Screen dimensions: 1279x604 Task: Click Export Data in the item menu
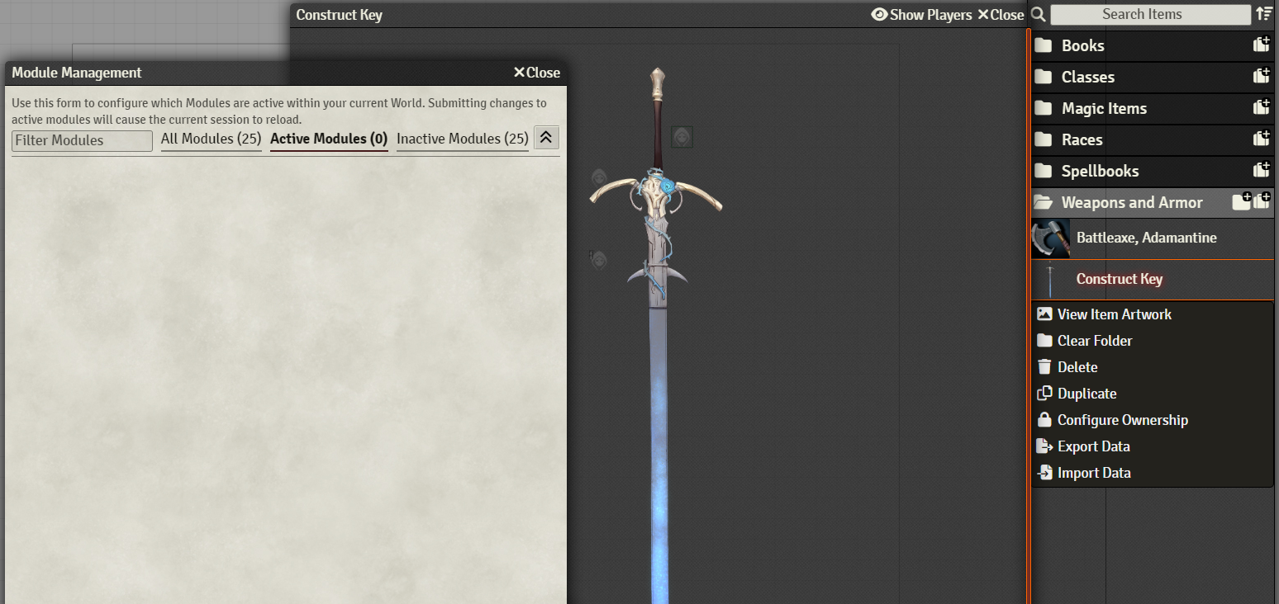click(x=1091, y=446)
